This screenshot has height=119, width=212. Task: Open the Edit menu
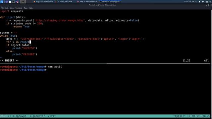tap(7, 8)
